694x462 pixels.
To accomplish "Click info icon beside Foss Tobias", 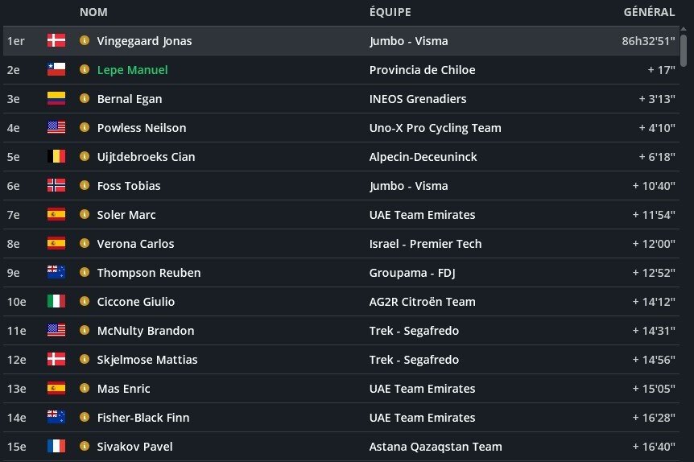I will click(x=85, y=186).
